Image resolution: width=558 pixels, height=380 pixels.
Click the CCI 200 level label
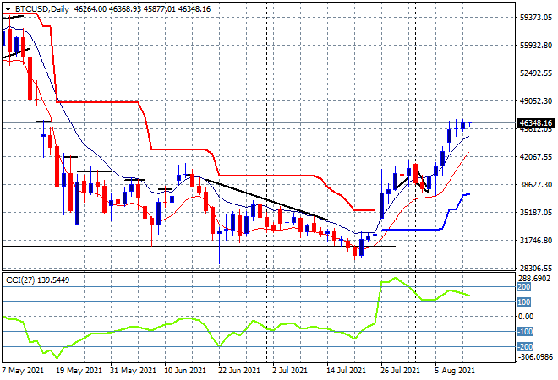(x=523, y=287)
